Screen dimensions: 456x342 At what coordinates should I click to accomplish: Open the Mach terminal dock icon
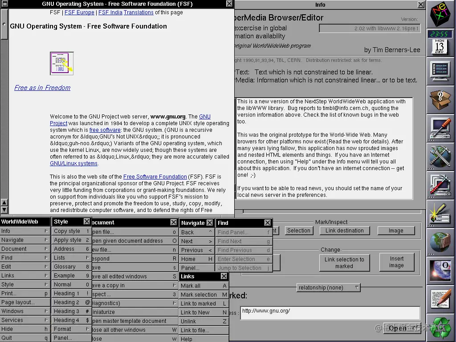440,70
